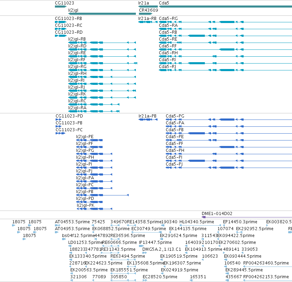The height and width of the screenshot is (282, 292).
Task: Select protein CG11023-PB
Action: [58, 126]
